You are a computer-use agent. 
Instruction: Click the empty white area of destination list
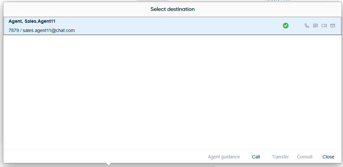click(172, 92)
